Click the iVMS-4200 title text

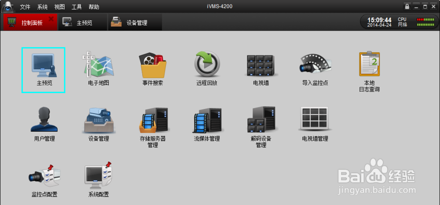pyautogui.click(x=220, y=6)
